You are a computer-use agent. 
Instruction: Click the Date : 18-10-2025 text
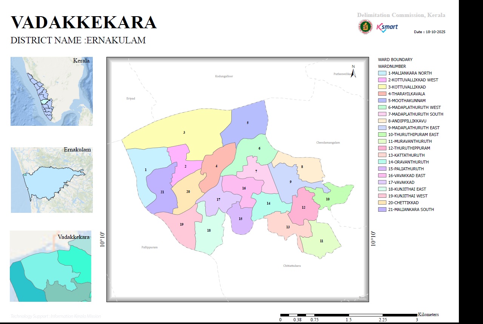(429, 32)
